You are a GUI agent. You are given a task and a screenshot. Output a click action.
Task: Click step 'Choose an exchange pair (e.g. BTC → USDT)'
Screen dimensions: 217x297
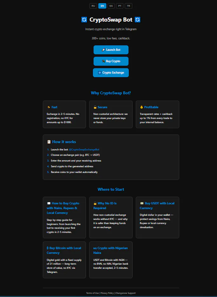(x=75, y=155)
